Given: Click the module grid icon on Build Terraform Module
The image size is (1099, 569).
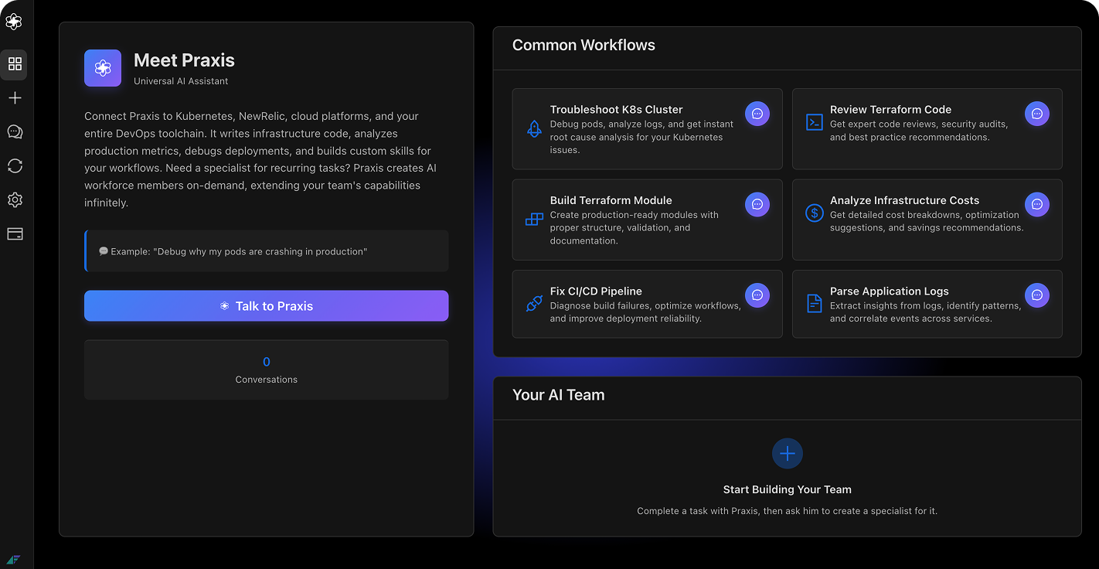Looking at the screenshot, I should 533,220.
